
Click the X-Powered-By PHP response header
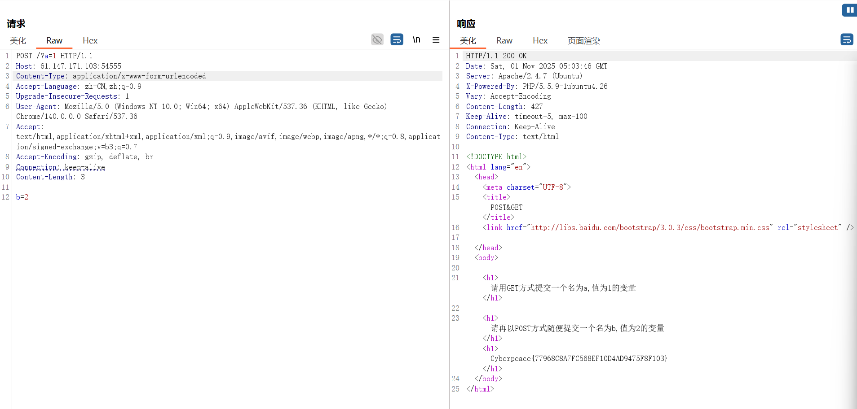[537, 87]
